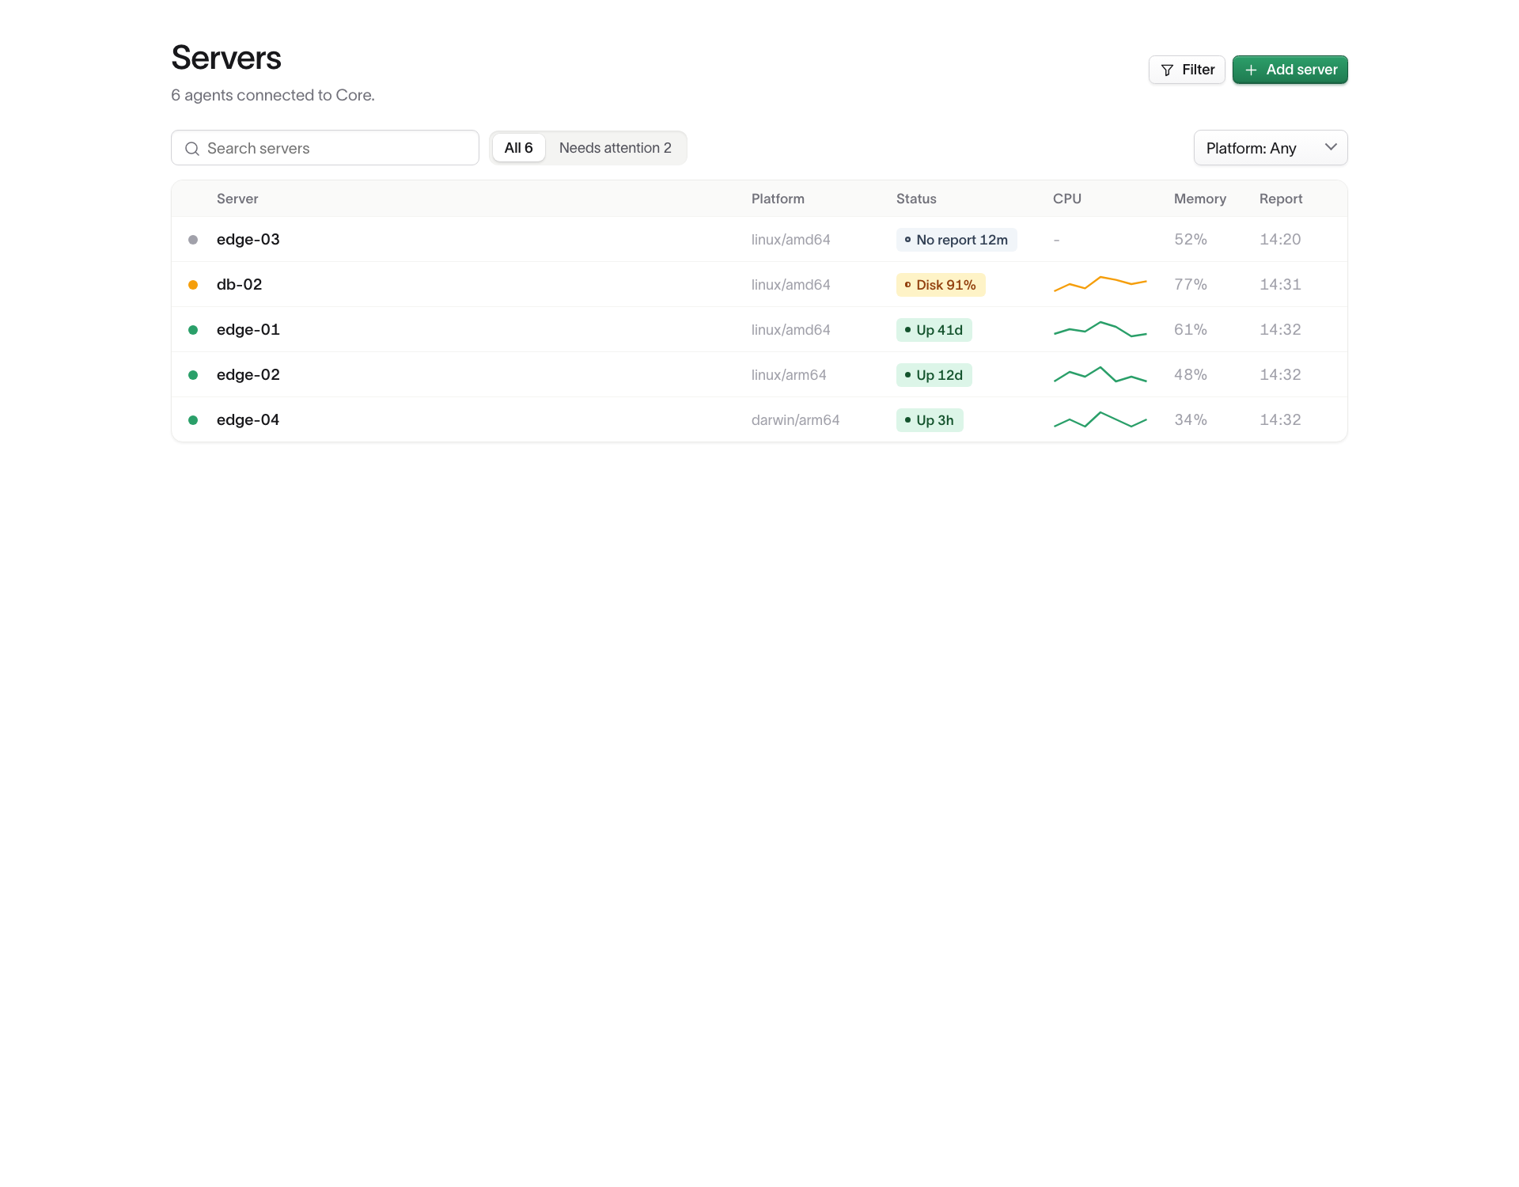This screenshot has height=1187, width=1519.
Task: Sort by the Report column header
Action: pos(1281,199)
